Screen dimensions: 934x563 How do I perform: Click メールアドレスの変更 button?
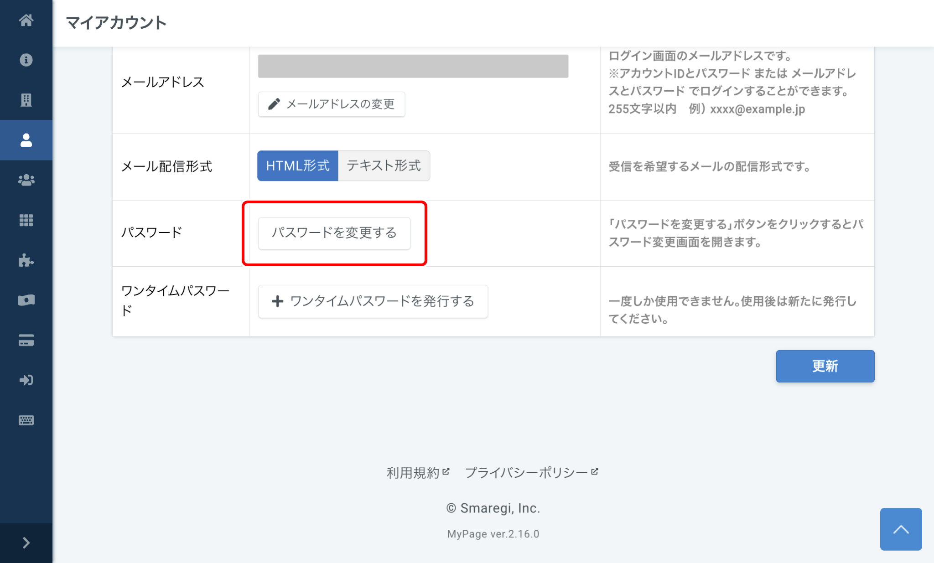click(x=332, y=104)
